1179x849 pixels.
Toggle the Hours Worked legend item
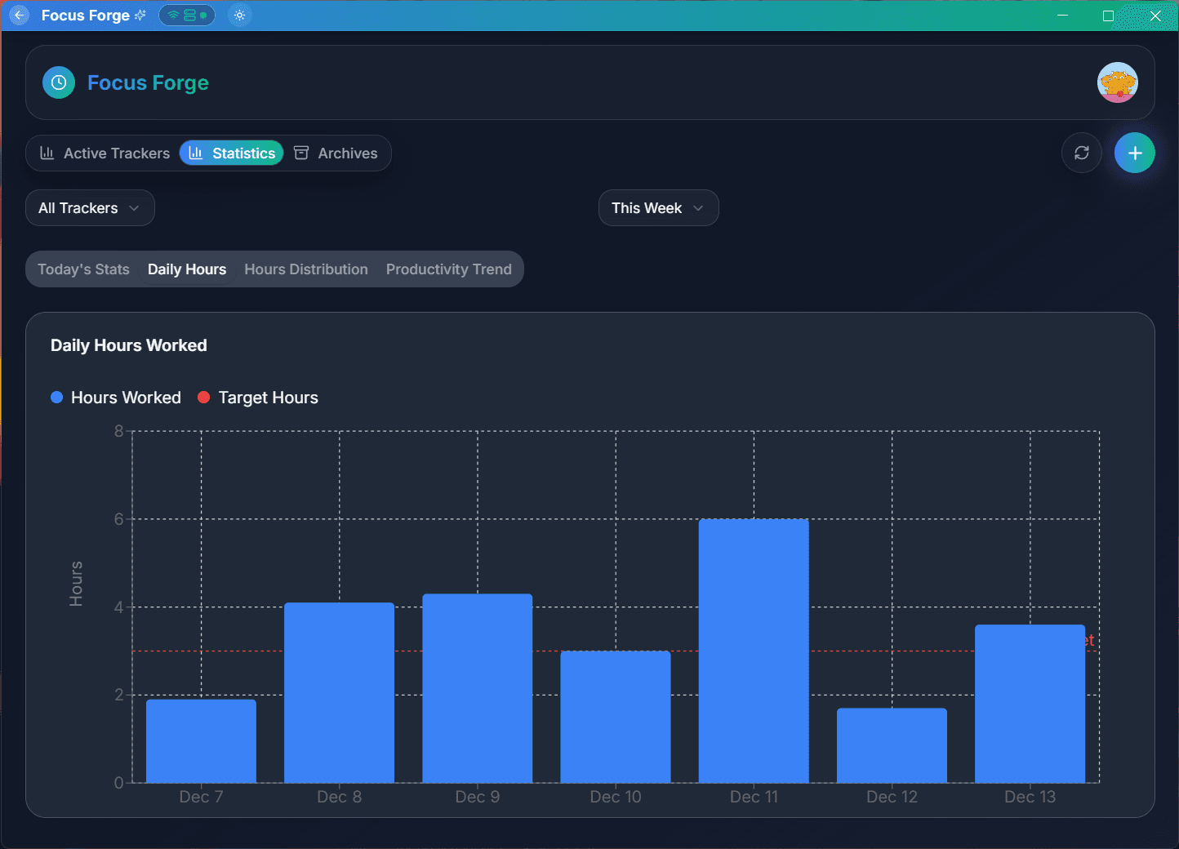(x=115, y=398)
